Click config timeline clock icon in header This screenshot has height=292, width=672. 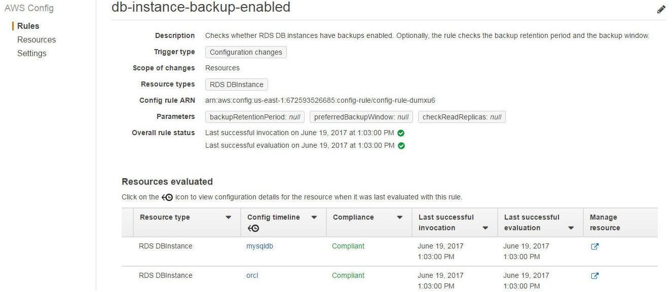[253, 228]
